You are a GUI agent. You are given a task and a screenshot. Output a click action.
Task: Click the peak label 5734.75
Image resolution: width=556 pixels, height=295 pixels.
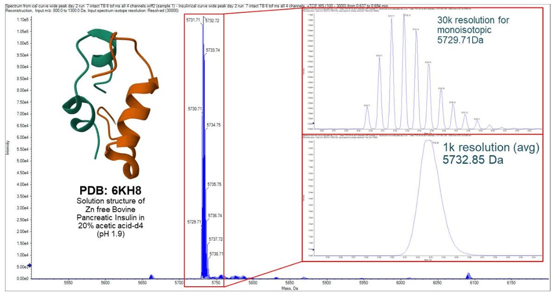pos(214,126)
